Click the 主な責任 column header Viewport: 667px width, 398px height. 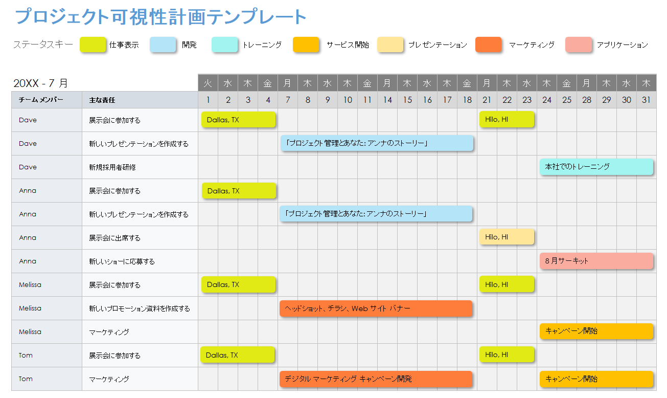140,100
